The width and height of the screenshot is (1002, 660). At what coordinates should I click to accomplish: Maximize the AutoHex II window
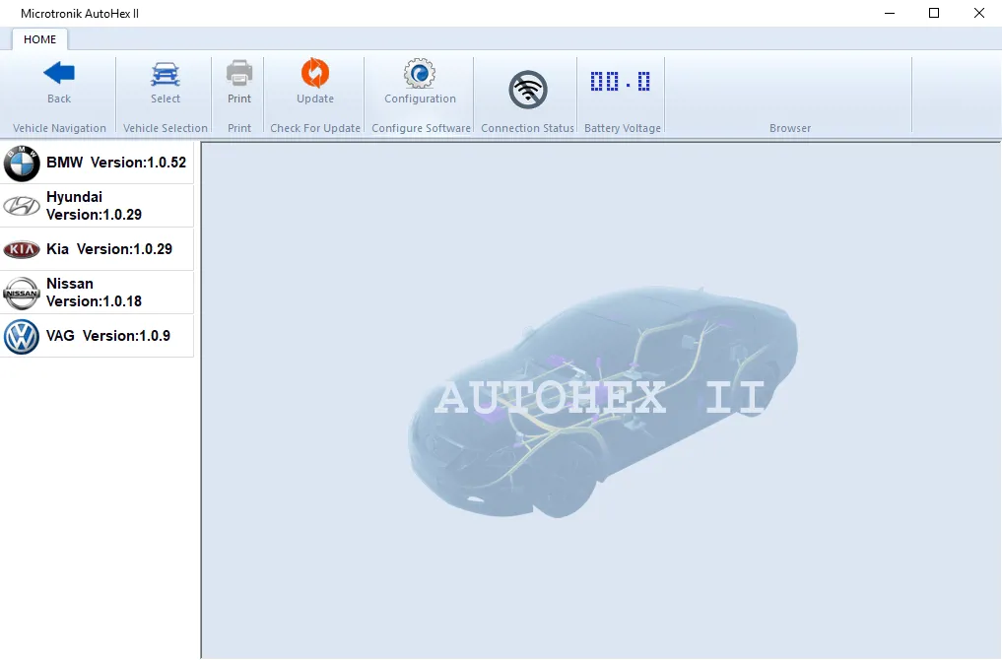point(934,13)
